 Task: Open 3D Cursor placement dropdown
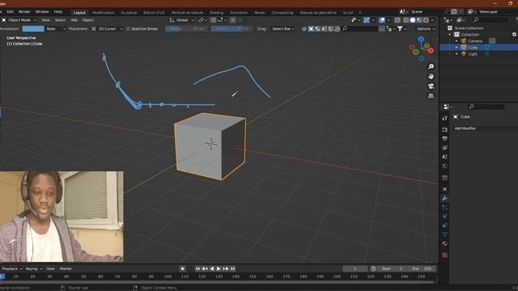(x=107, y=29)
